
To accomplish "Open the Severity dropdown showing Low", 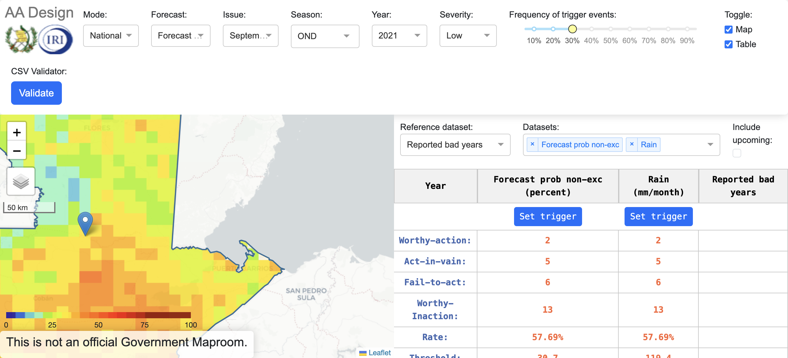I will 468,36.
